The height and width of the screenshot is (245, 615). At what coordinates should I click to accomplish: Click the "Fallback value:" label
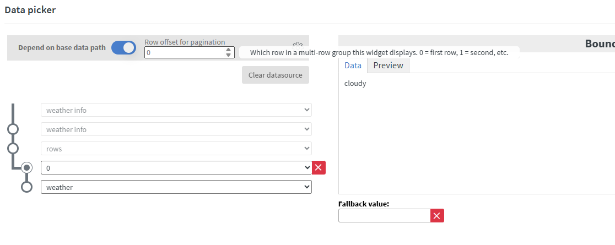click(364, 204)
